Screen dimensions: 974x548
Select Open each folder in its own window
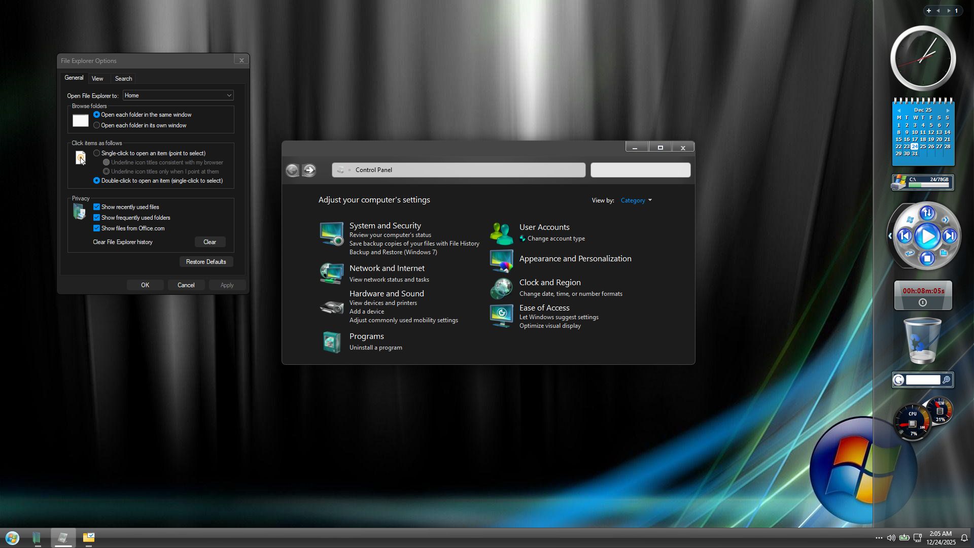[96, 125]
